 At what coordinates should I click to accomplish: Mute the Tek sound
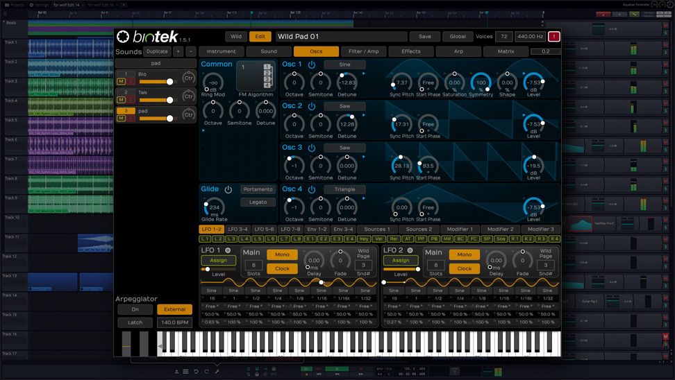coord(121,100)
